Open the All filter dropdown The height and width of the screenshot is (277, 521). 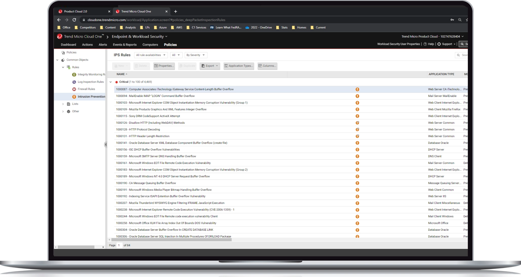[x=176, y=55]
